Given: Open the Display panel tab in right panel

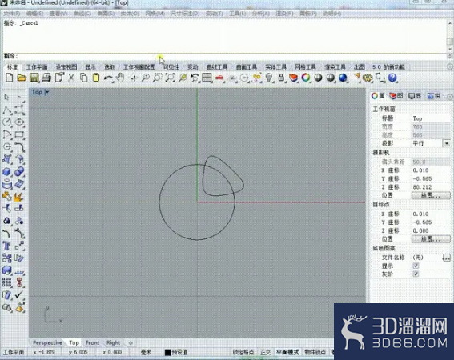Looking at the screenshot, I should (415, 96).
